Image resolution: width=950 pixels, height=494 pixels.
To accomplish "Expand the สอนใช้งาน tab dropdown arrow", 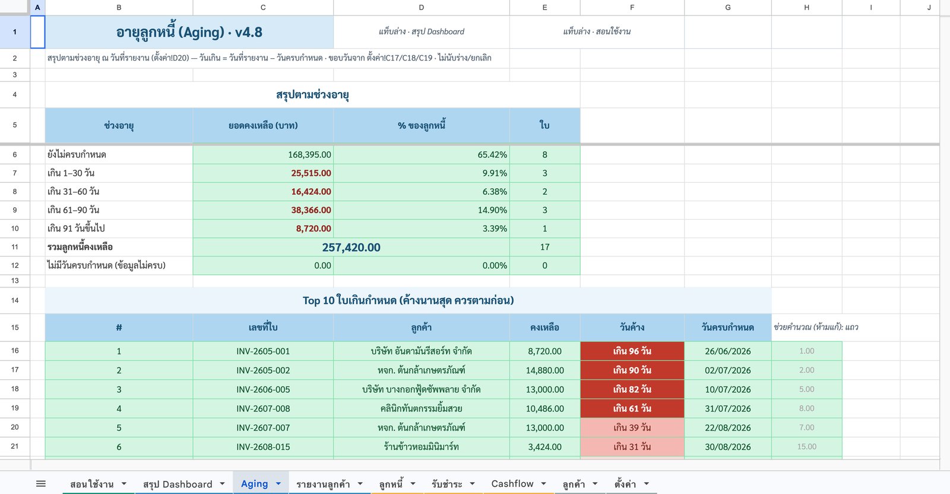I will [x=124, y=484].
